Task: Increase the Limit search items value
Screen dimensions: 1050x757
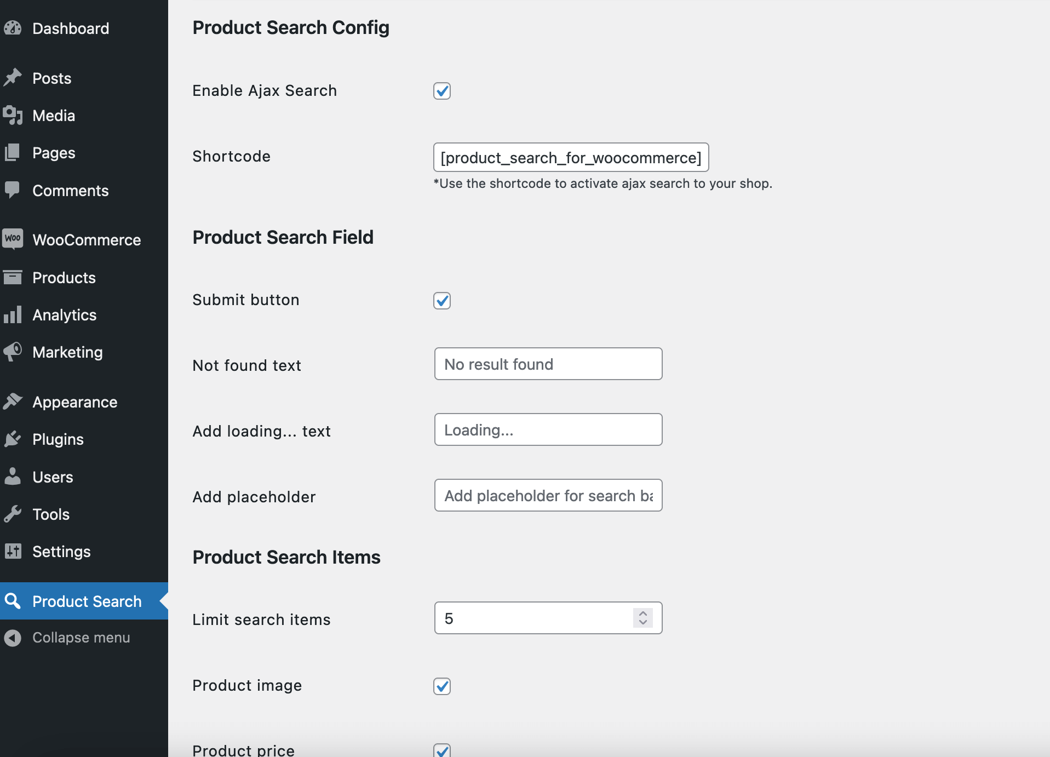Action: (x=643, y=613)
